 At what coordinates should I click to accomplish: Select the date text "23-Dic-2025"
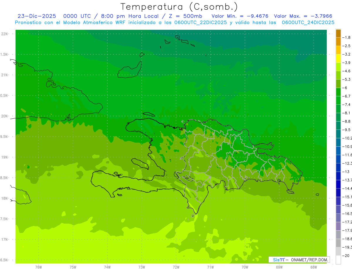point(37,16)
